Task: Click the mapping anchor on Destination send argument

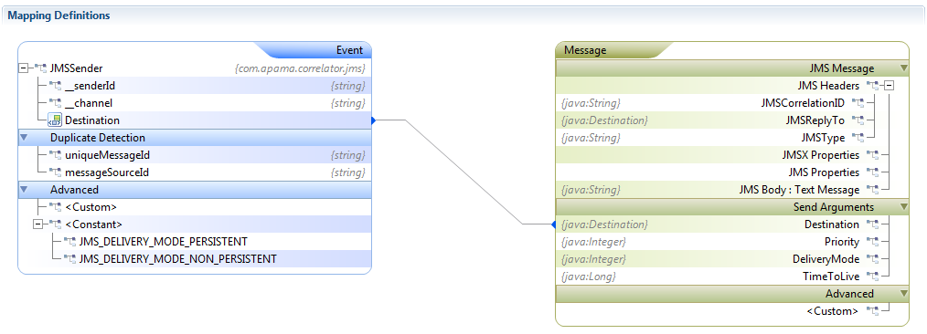Action: [553, 224]
